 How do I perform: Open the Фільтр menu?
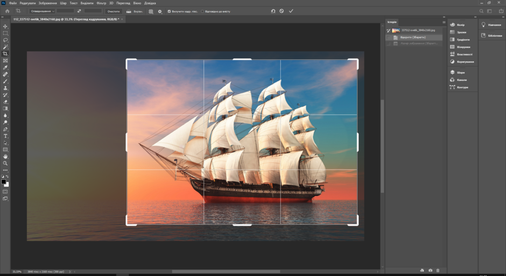(101, 3)
